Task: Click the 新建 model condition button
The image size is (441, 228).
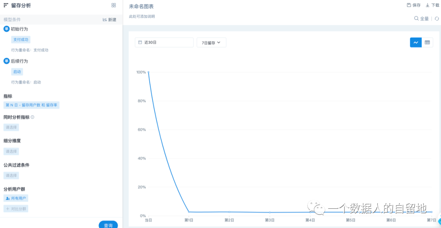Action: [109, 20]
